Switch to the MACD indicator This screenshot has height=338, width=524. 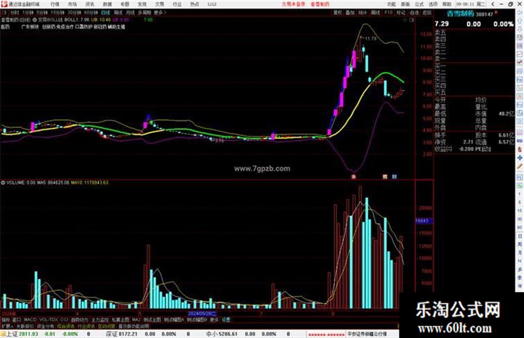[30, 320]
